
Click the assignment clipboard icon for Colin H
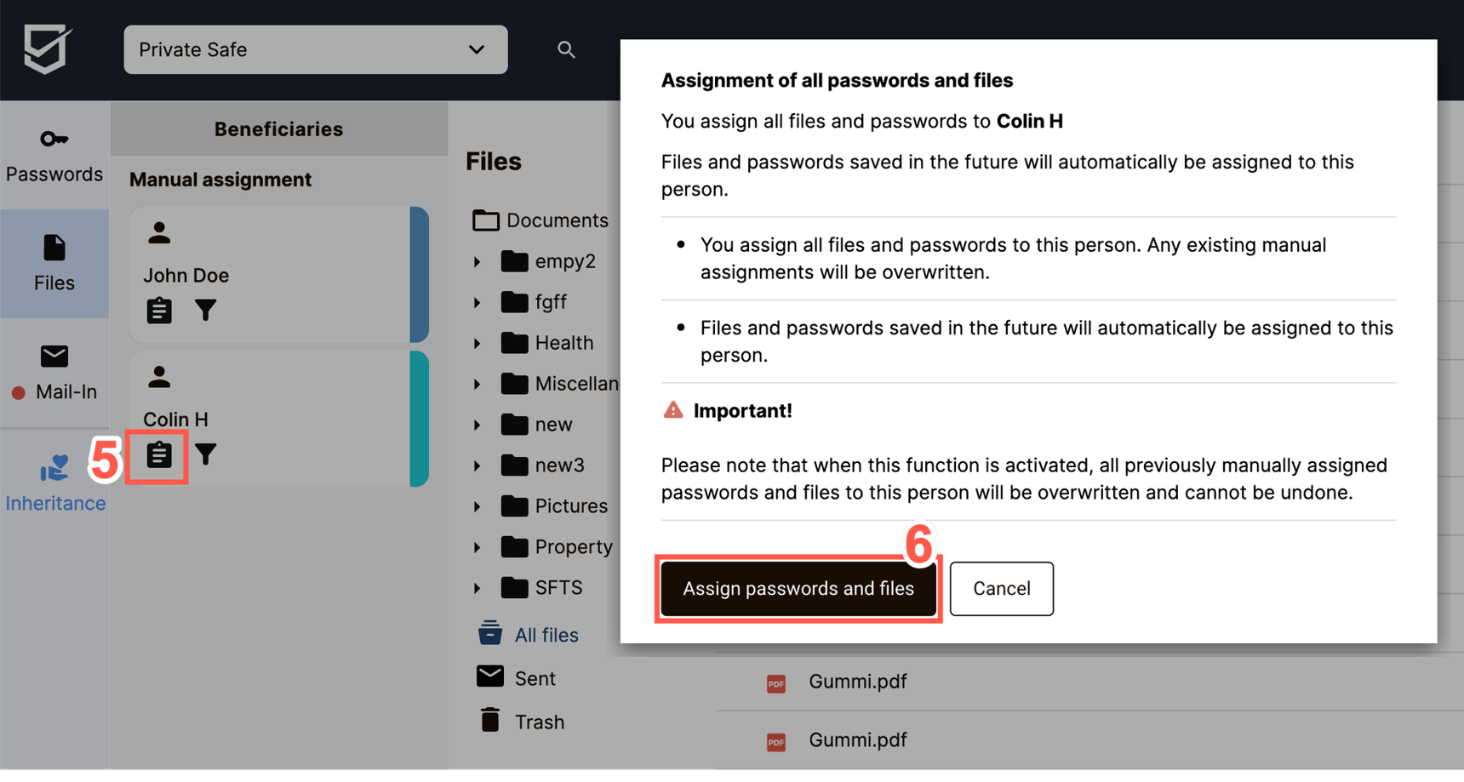tap(157, 455)
